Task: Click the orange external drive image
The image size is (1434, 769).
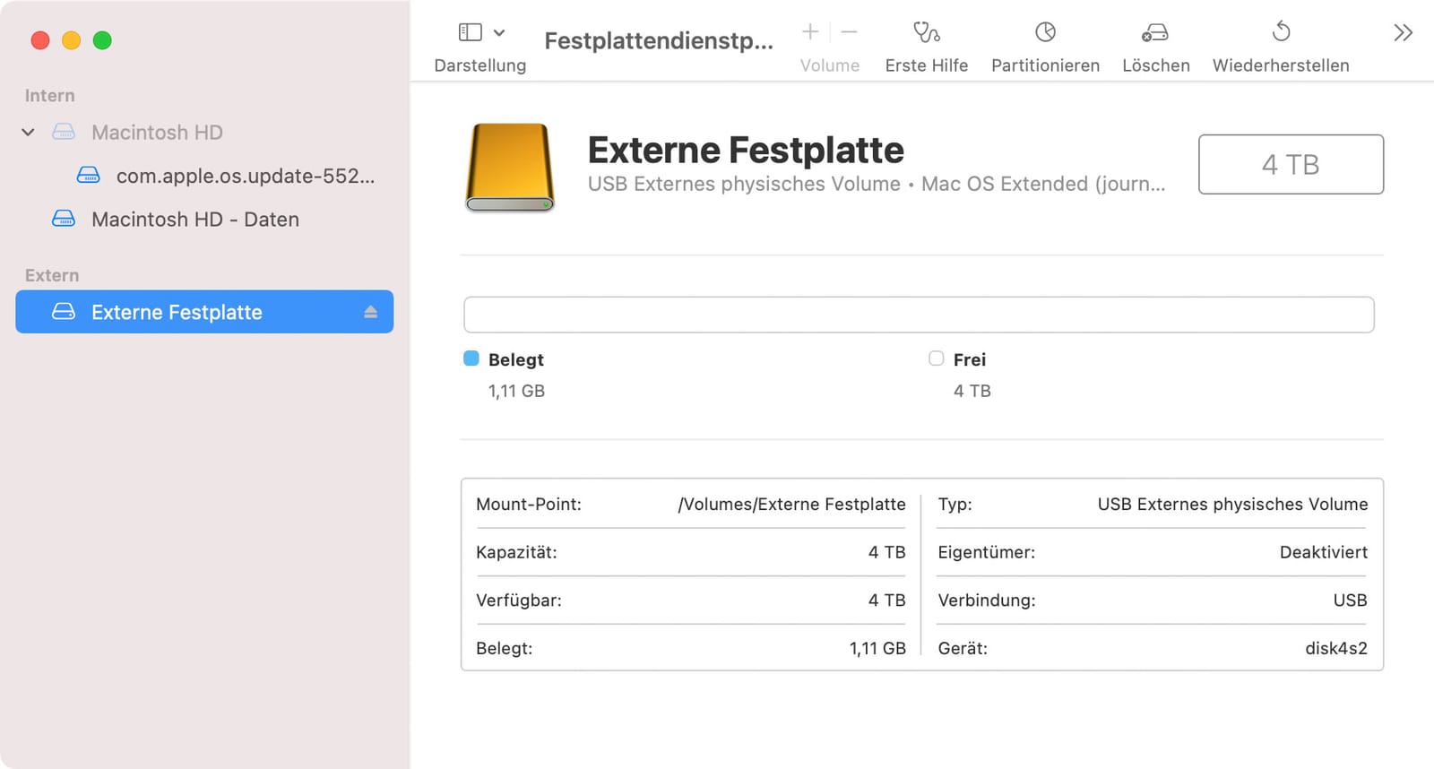Action: 510,168
